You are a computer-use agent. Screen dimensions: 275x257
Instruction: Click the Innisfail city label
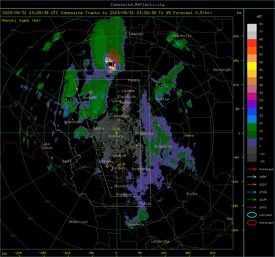(x=122, y=116)
